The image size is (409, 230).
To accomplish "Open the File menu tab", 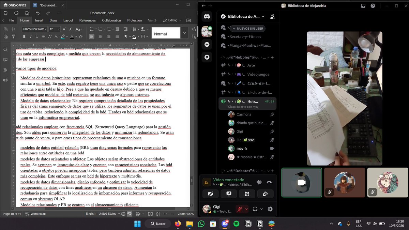I will point(11,20).
